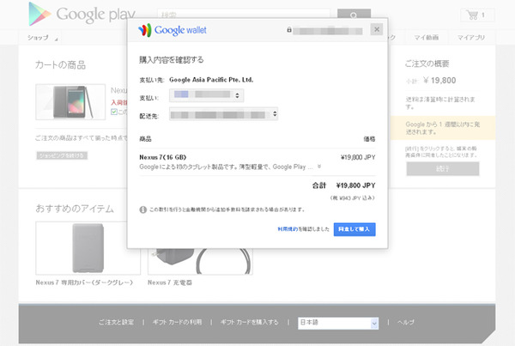The image size is (515, 346).
Task: Open ギフトカードの利用 footer link
Action: [x=177, y=322]
